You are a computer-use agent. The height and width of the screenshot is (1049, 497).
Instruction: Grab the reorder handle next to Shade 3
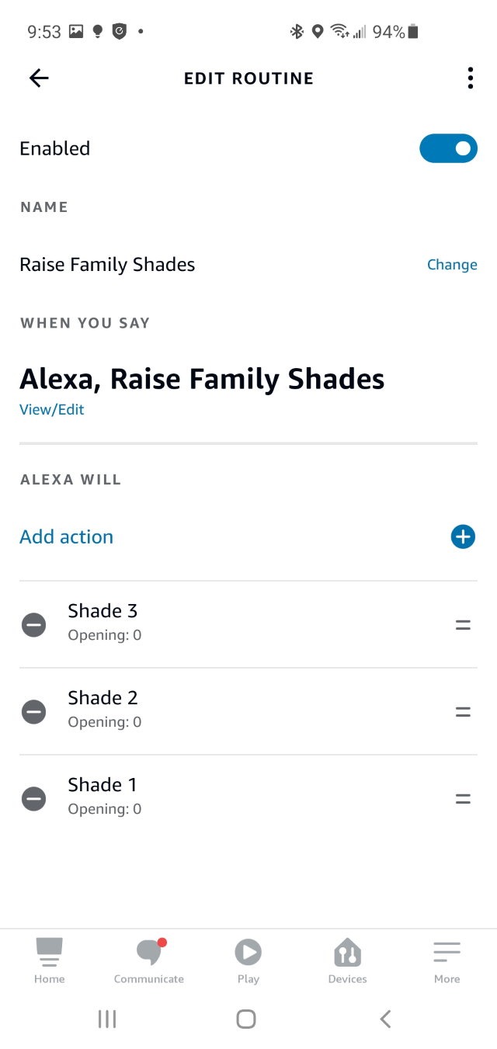(x=462, y=624)
